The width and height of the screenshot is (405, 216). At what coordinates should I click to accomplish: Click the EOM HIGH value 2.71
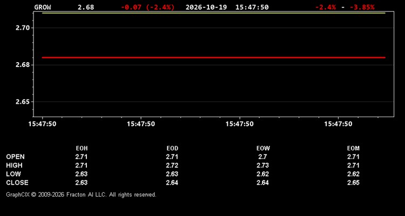point(353,165)
